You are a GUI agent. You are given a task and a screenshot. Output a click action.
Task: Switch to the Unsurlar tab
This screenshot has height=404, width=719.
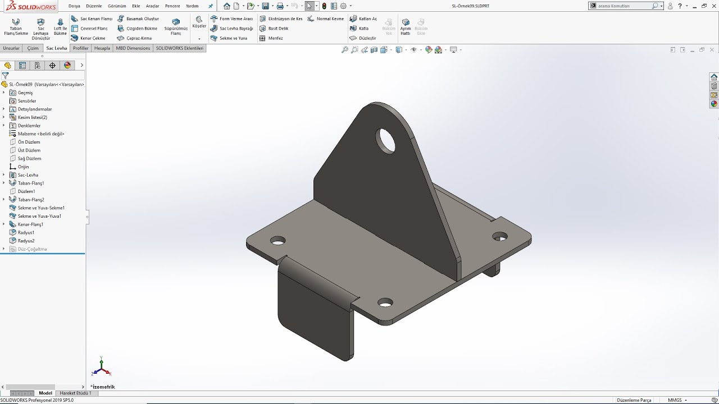(11, 48)
